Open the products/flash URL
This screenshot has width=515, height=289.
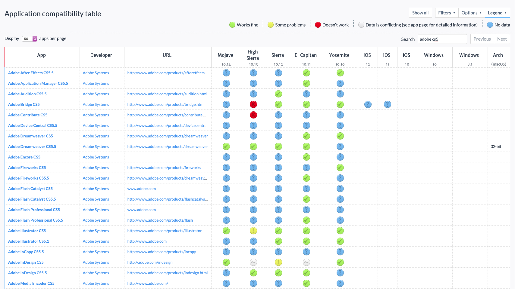[160, 220]
